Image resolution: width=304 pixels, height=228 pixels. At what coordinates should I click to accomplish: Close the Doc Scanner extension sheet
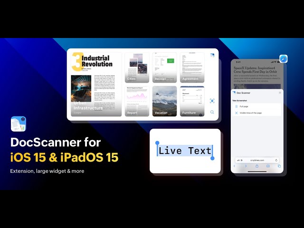coord(279,93)
